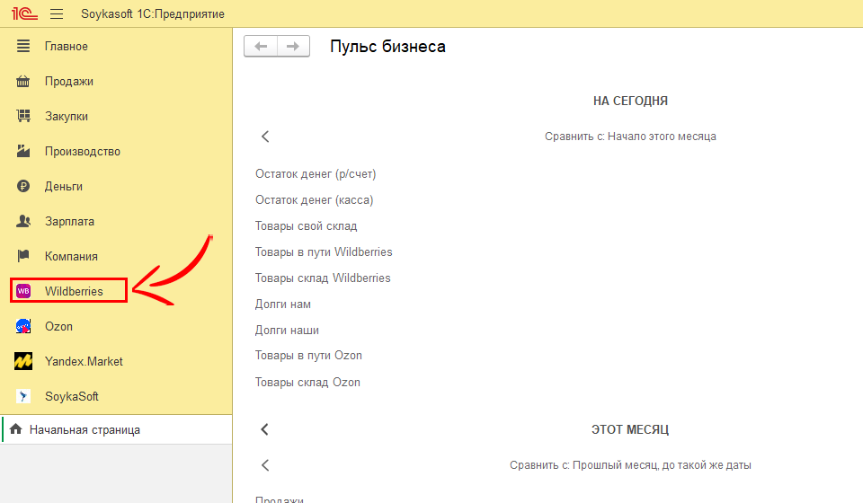863x503 pixels.
Task: Switch to the Начальная страница tab
Action: click(x=85, y=430)
